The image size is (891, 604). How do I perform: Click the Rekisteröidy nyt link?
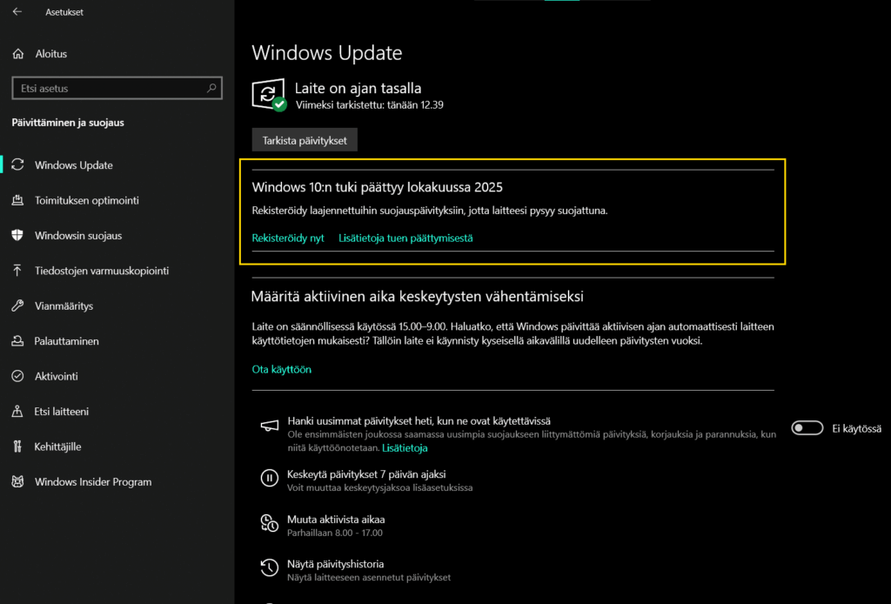[x=287, y=238]
